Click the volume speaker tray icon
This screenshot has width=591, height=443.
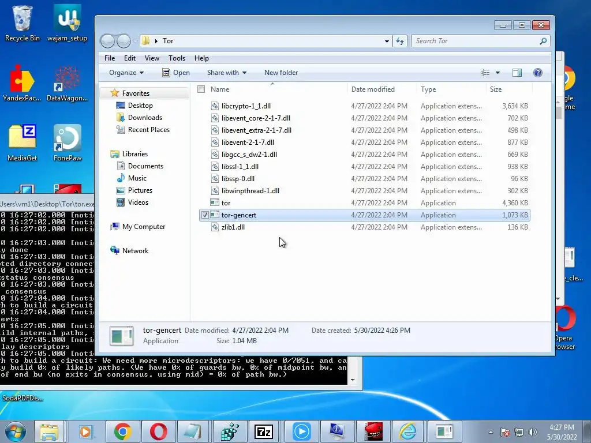(x=533, y=432)
